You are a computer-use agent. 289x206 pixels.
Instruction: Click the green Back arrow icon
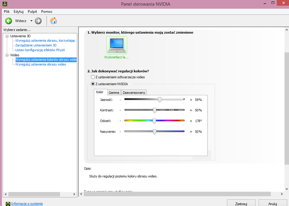(x=8, y=21)
